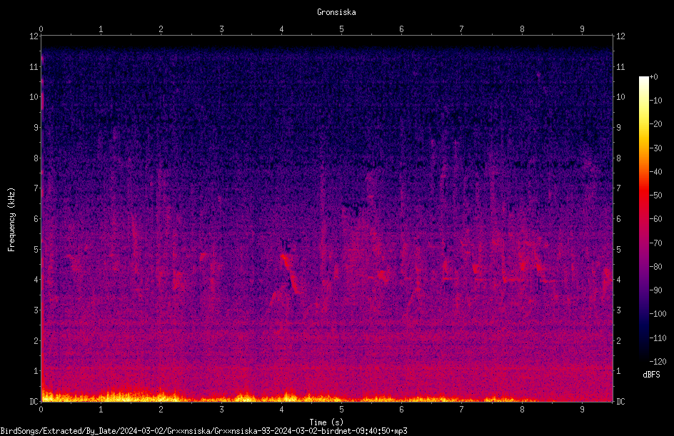This screenshot has height=436, width=674.
Task: Click the 4-second tick on bottom axis
Action: coord(281,410)
